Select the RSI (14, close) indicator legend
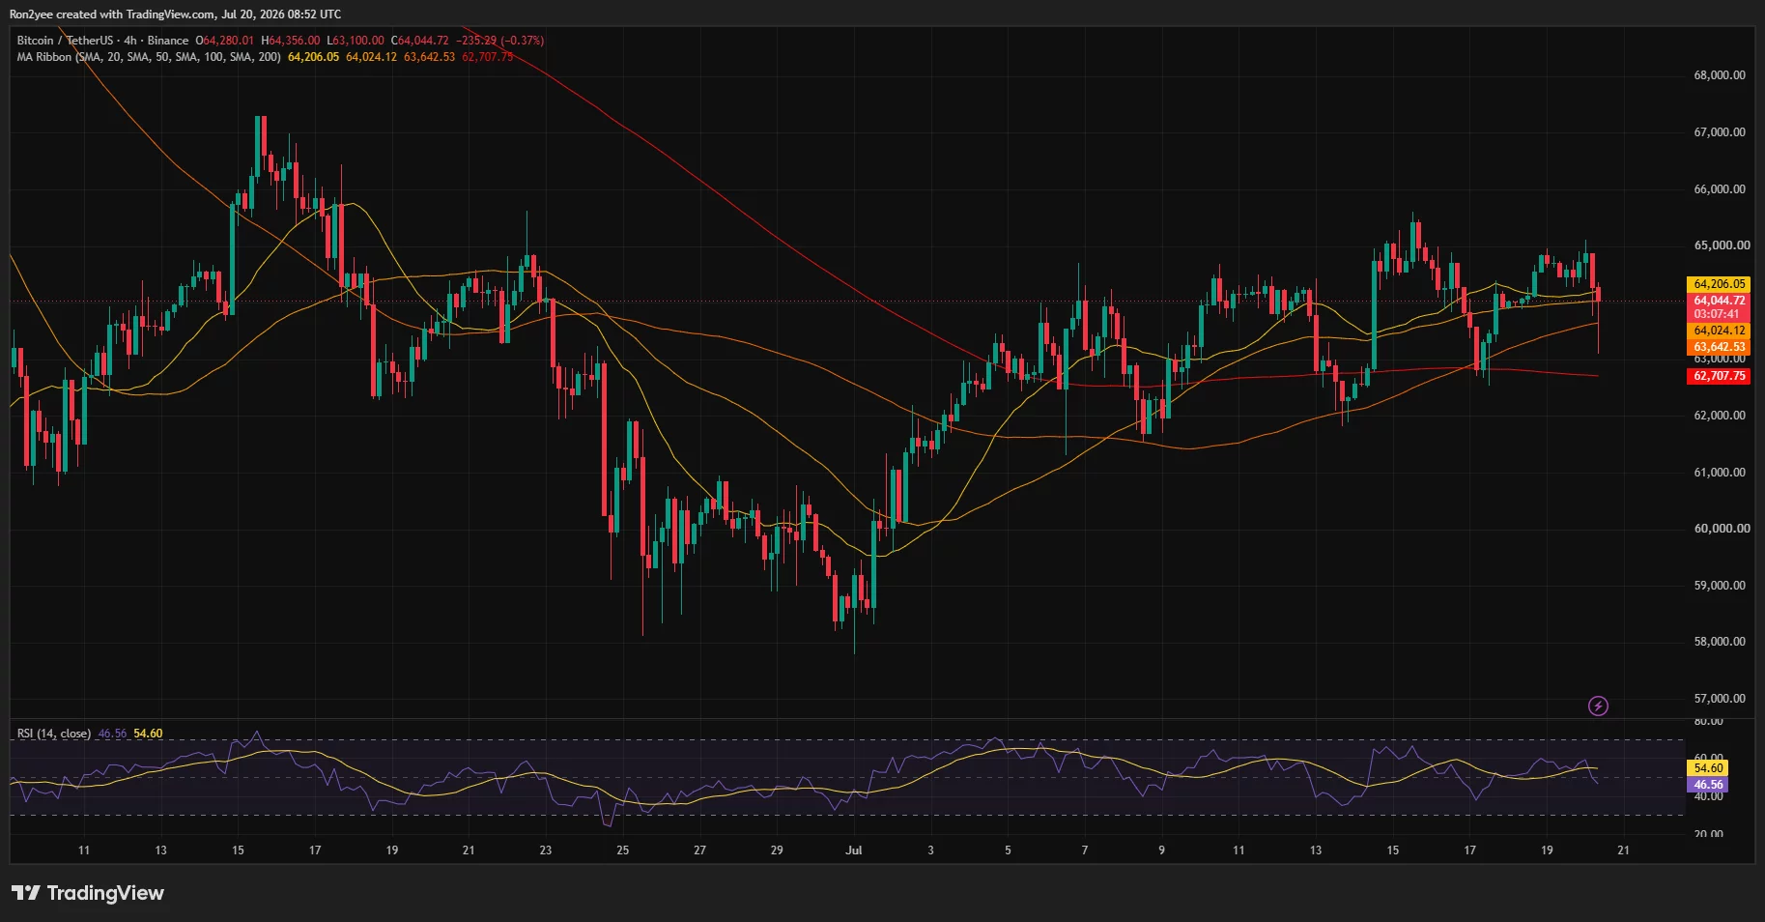1765x922 pixels. point(54,734)
